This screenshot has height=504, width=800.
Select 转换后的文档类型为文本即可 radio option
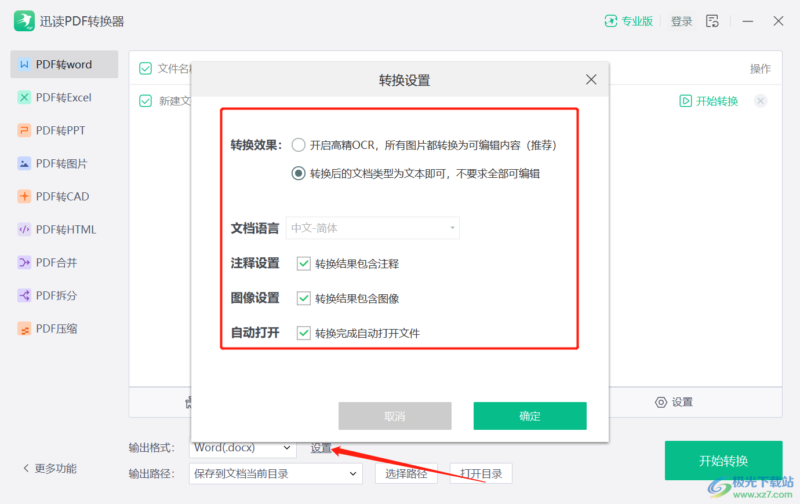pyautogui.click(x=299, y=173)
